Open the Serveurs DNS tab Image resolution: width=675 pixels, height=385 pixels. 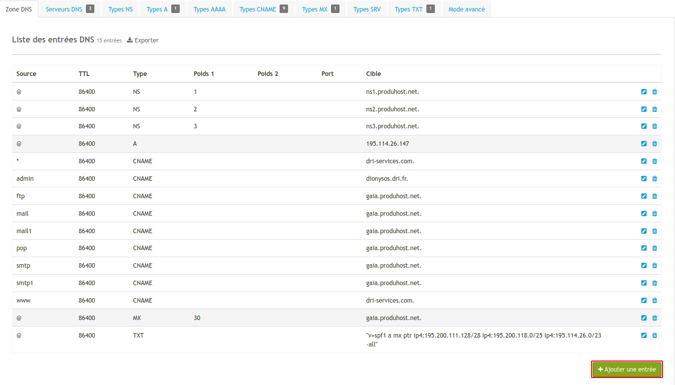tap(70, 9)
